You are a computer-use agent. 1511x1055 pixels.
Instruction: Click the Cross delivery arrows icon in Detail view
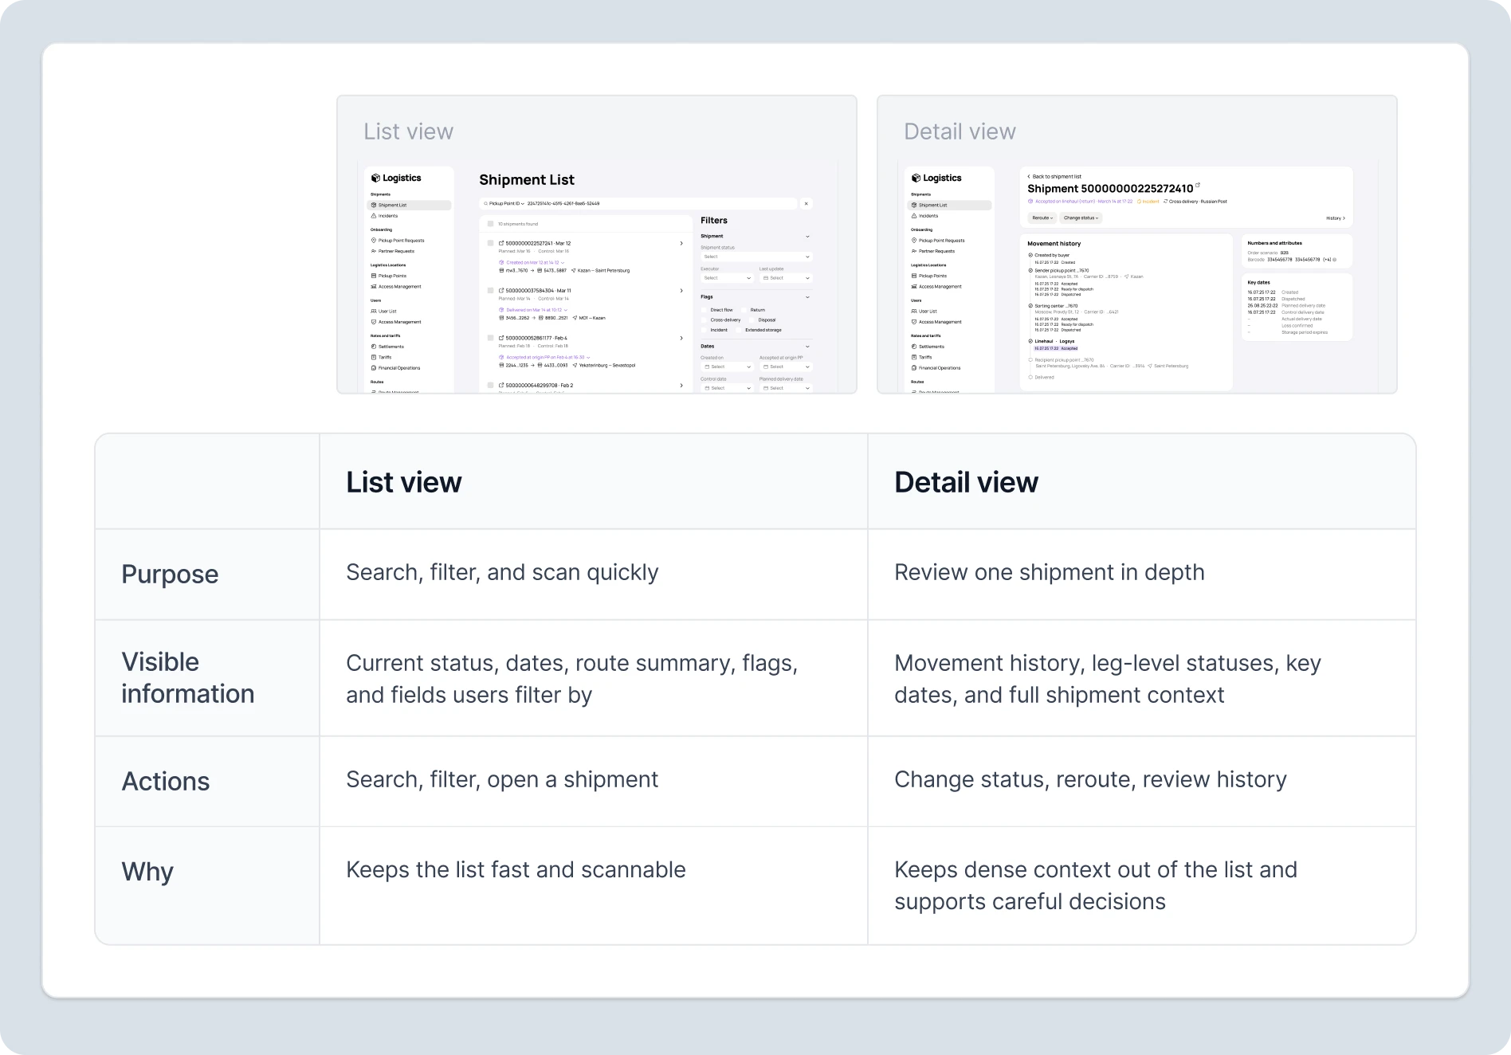pos(1166,202)
